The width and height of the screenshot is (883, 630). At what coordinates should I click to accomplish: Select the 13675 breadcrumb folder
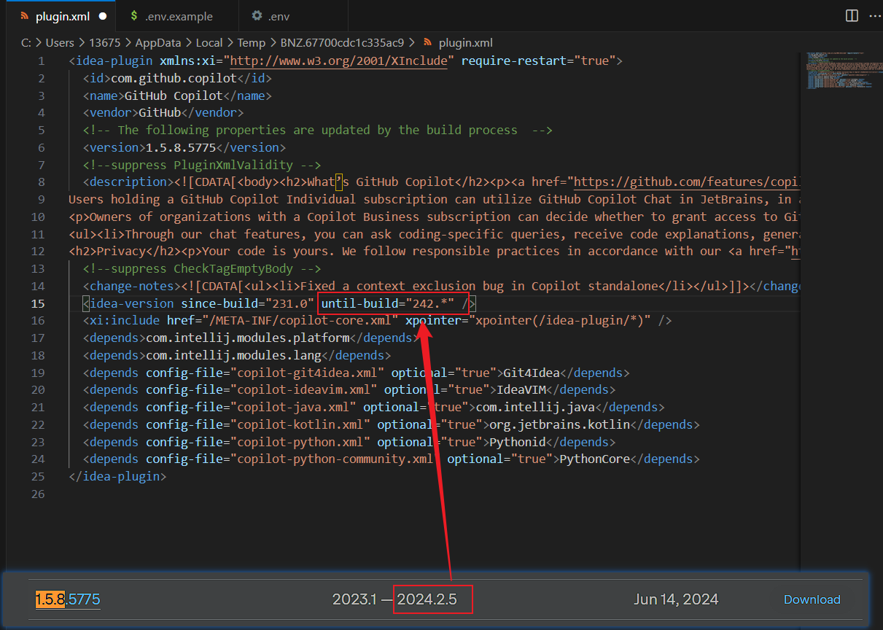click(104, 43)
